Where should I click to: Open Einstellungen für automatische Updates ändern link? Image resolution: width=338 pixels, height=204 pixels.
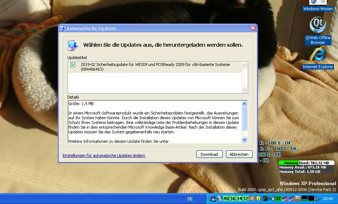pos(104,155)
